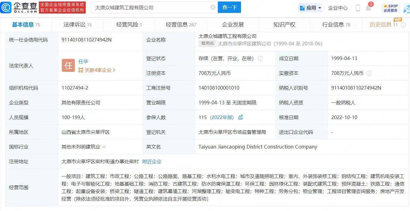Click the orange 任 avatar of legal representative

coord(68,66)
